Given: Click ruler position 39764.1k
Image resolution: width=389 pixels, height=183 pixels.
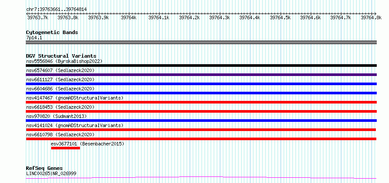Looking at the screenshot, I should [x=159, y=17].
